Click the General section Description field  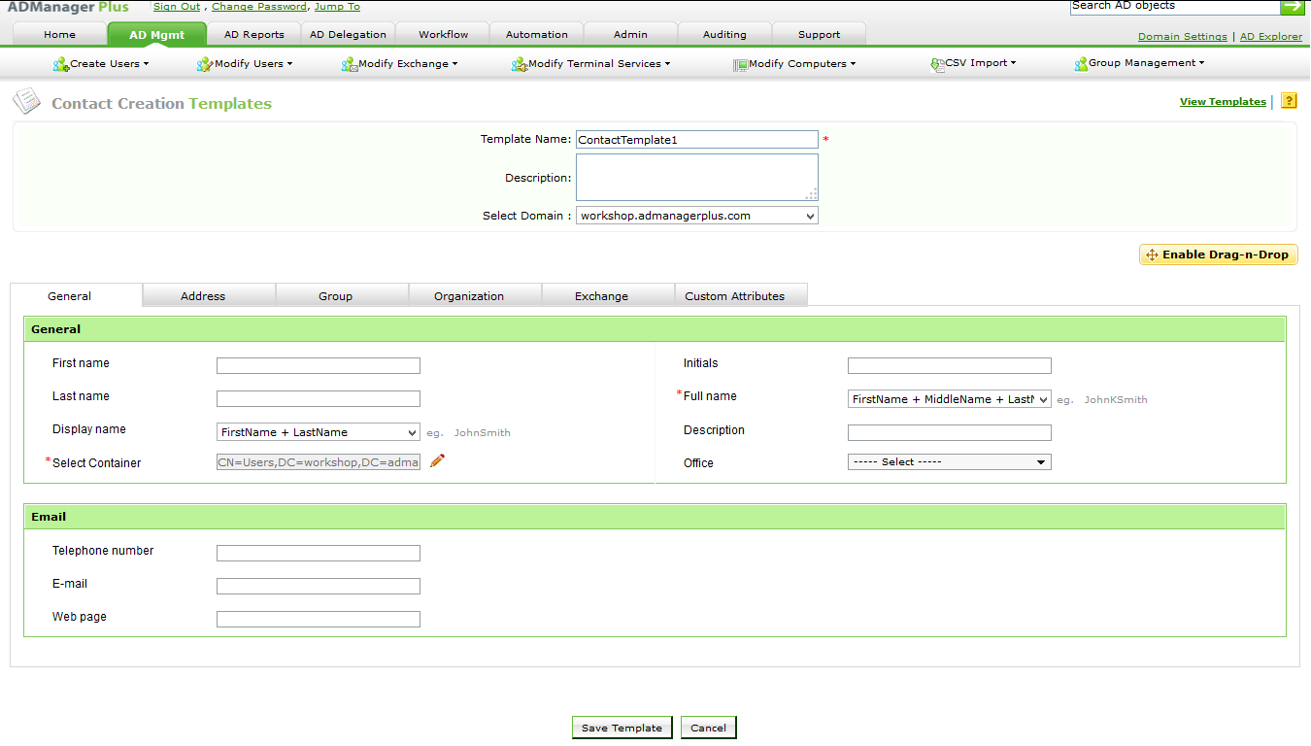[950, 432]
